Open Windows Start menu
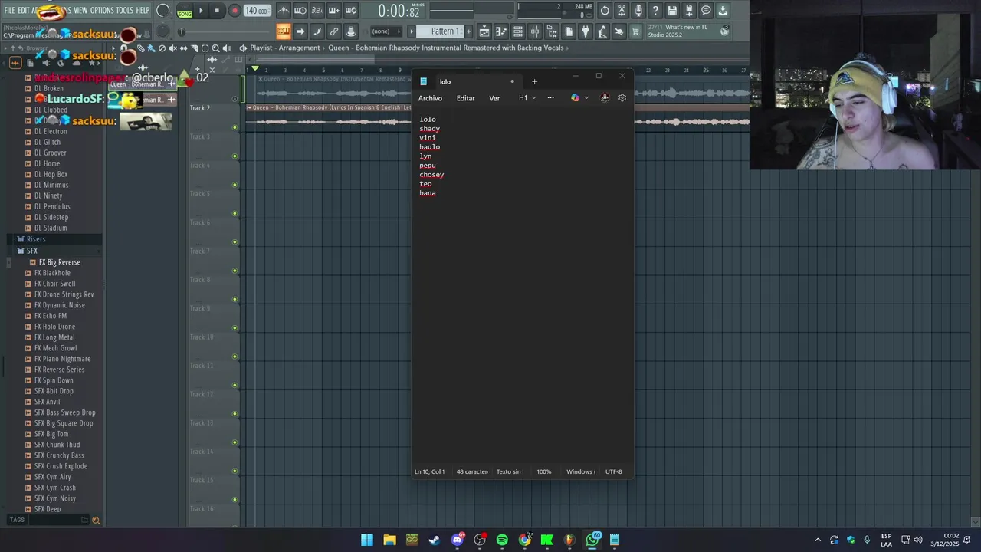Screen dimensions: 981x552 [367, 540]
